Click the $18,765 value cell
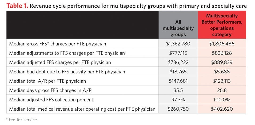Image resolution: width=255 pixels, height=125 pixels. coord(178,72)
